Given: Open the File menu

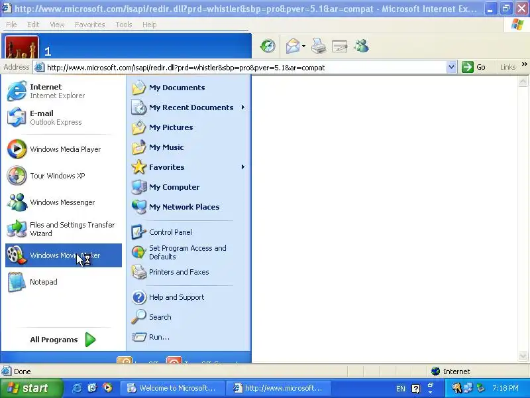Looking at the screenshot, I should 11,25.
